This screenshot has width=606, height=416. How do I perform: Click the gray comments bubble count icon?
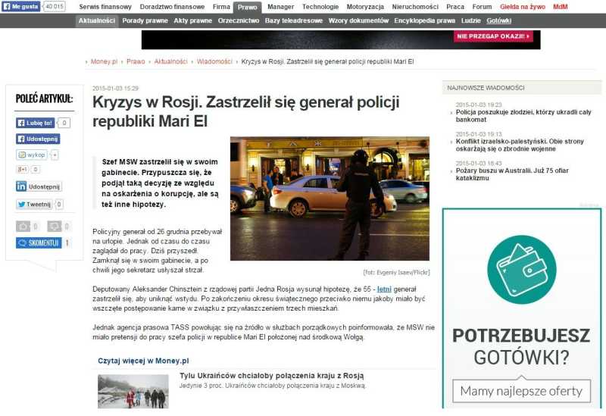54,226
